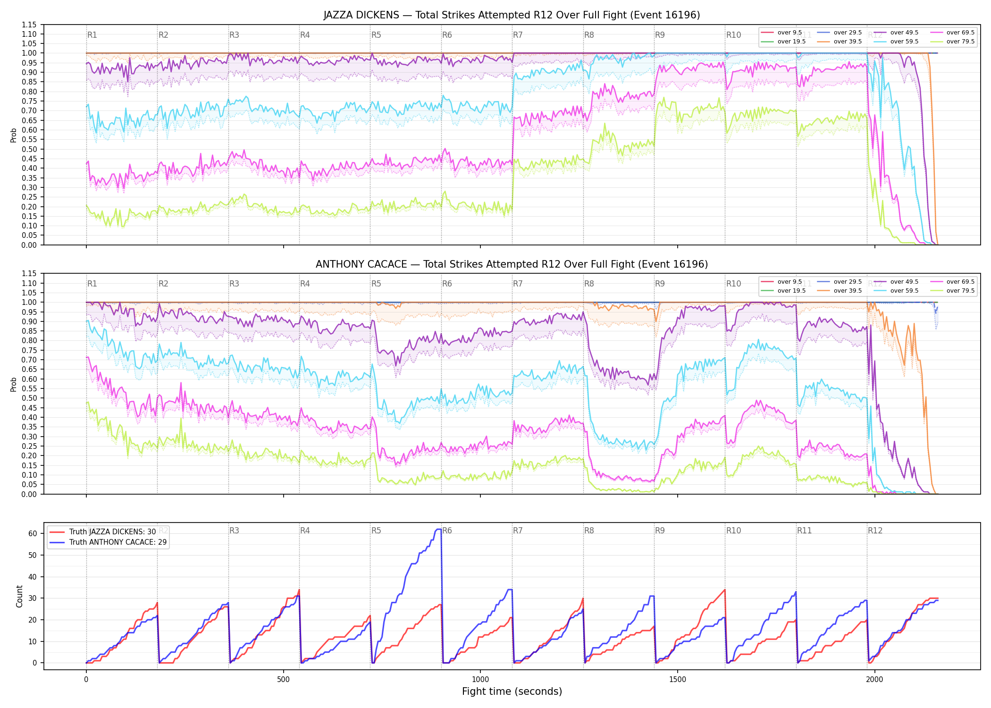Click the 'Fight time (seconds)' axis label
This screenshot has width=991, height=708.
pyautogui.click(x=512, y=691)
